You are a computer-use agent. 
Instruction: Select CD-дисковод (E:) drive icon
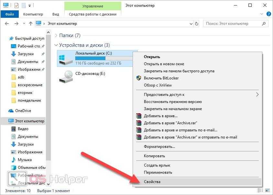[x=66, y=76]
